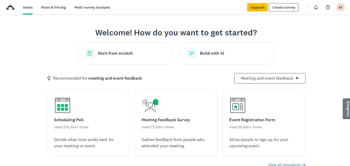350x166 pixels.
Task: Click the SurveyMonkey logo icon
Action: point(10,8)
